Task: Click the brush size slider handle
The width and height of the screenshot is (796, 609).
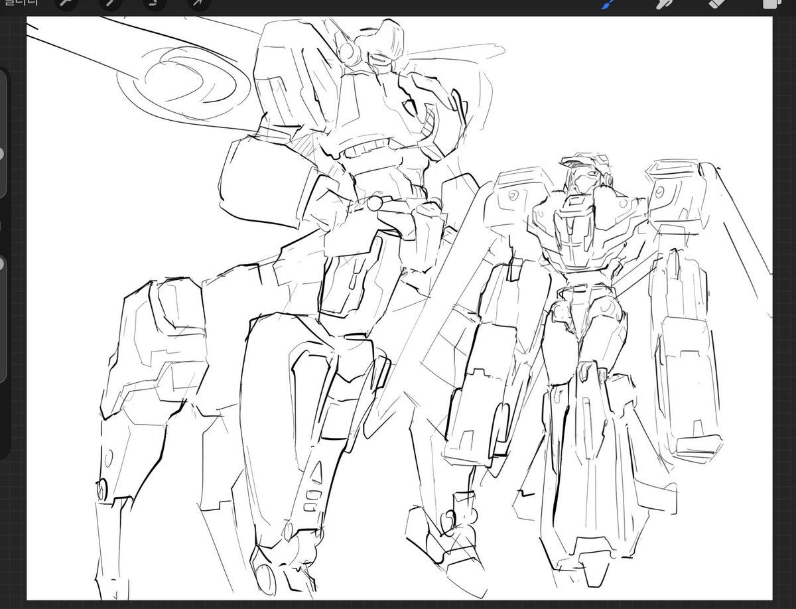Action: [2, 154]
